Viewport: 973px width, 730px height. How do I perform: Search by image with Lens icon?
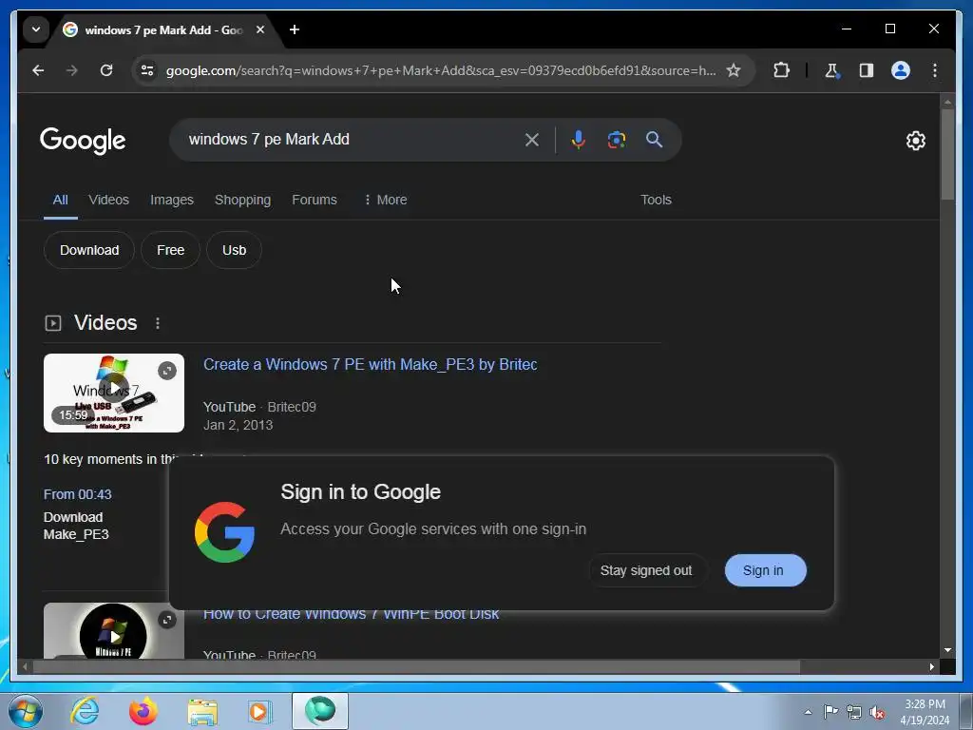tap(616, 140)
